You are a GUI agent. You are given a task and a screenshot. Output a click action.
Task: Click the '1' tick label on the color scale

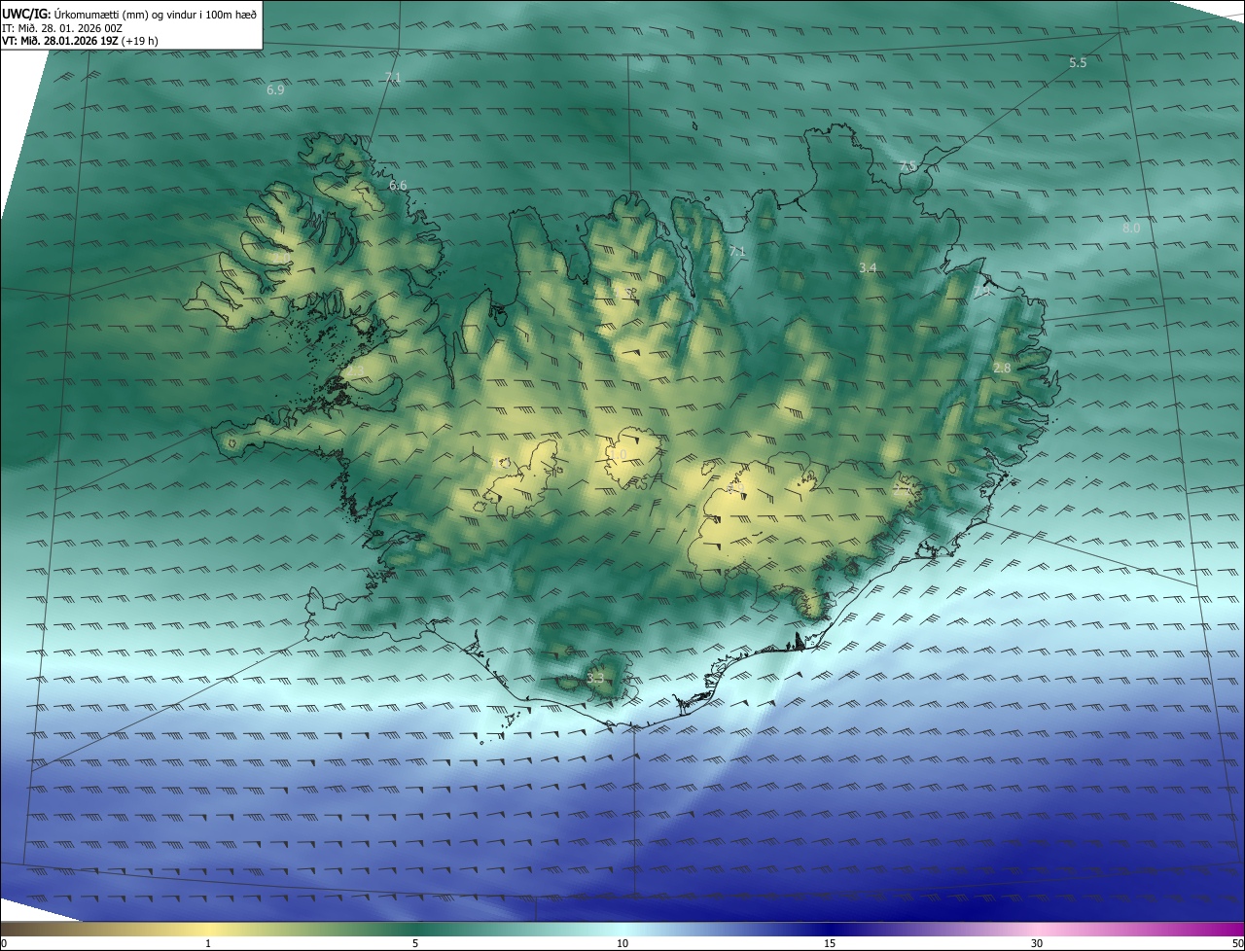click(208, 943)
